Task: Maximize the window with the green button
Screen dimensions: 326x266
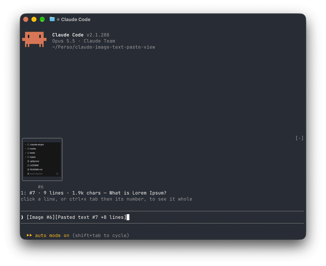Action: (x=42, y=19)
